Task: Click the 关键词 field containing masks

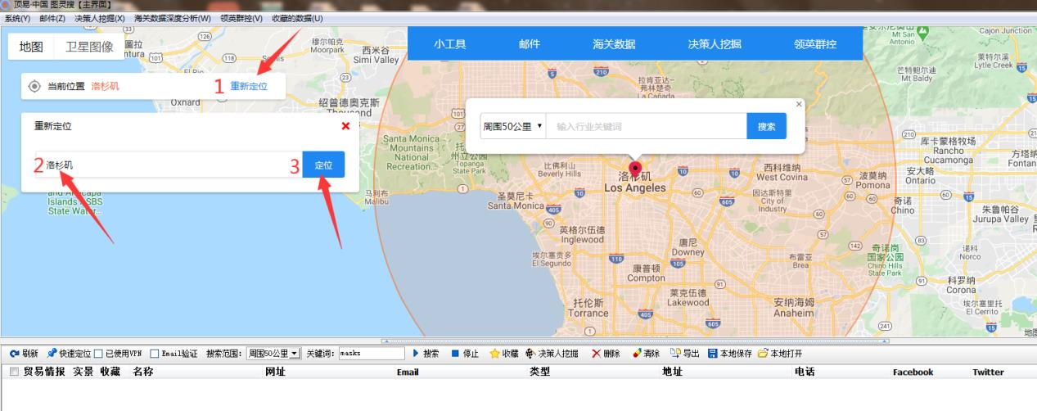Action: click(x=372, y=354)
